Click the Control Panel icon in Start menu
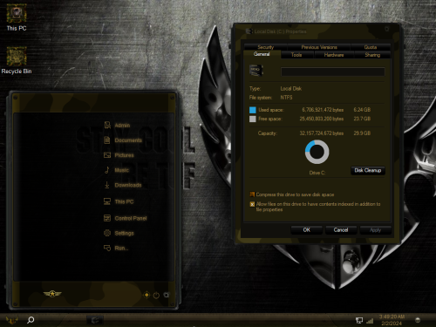 coord(107,218)
